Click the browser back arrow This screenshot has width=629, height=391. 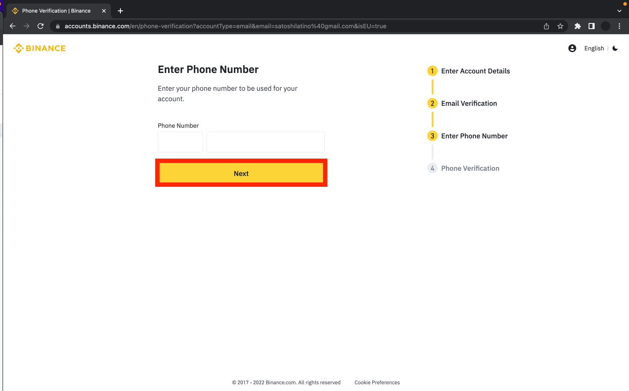pyautogui.click(x=13, y=26)
